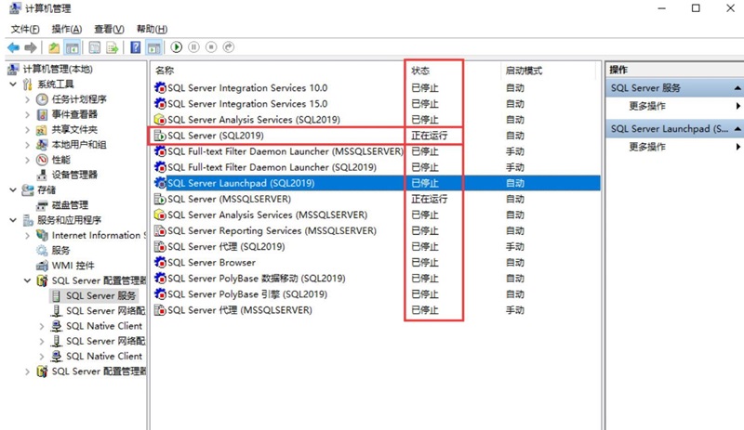Click the Back arrow toolbar icon
Screen dimensions: 744x430
13,47
